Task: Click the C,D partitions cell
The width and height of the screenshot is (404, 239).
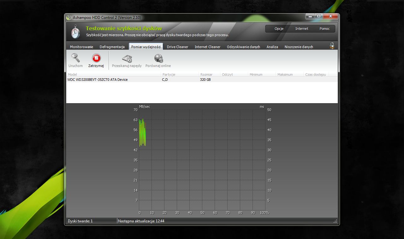Action: (165, 80)
